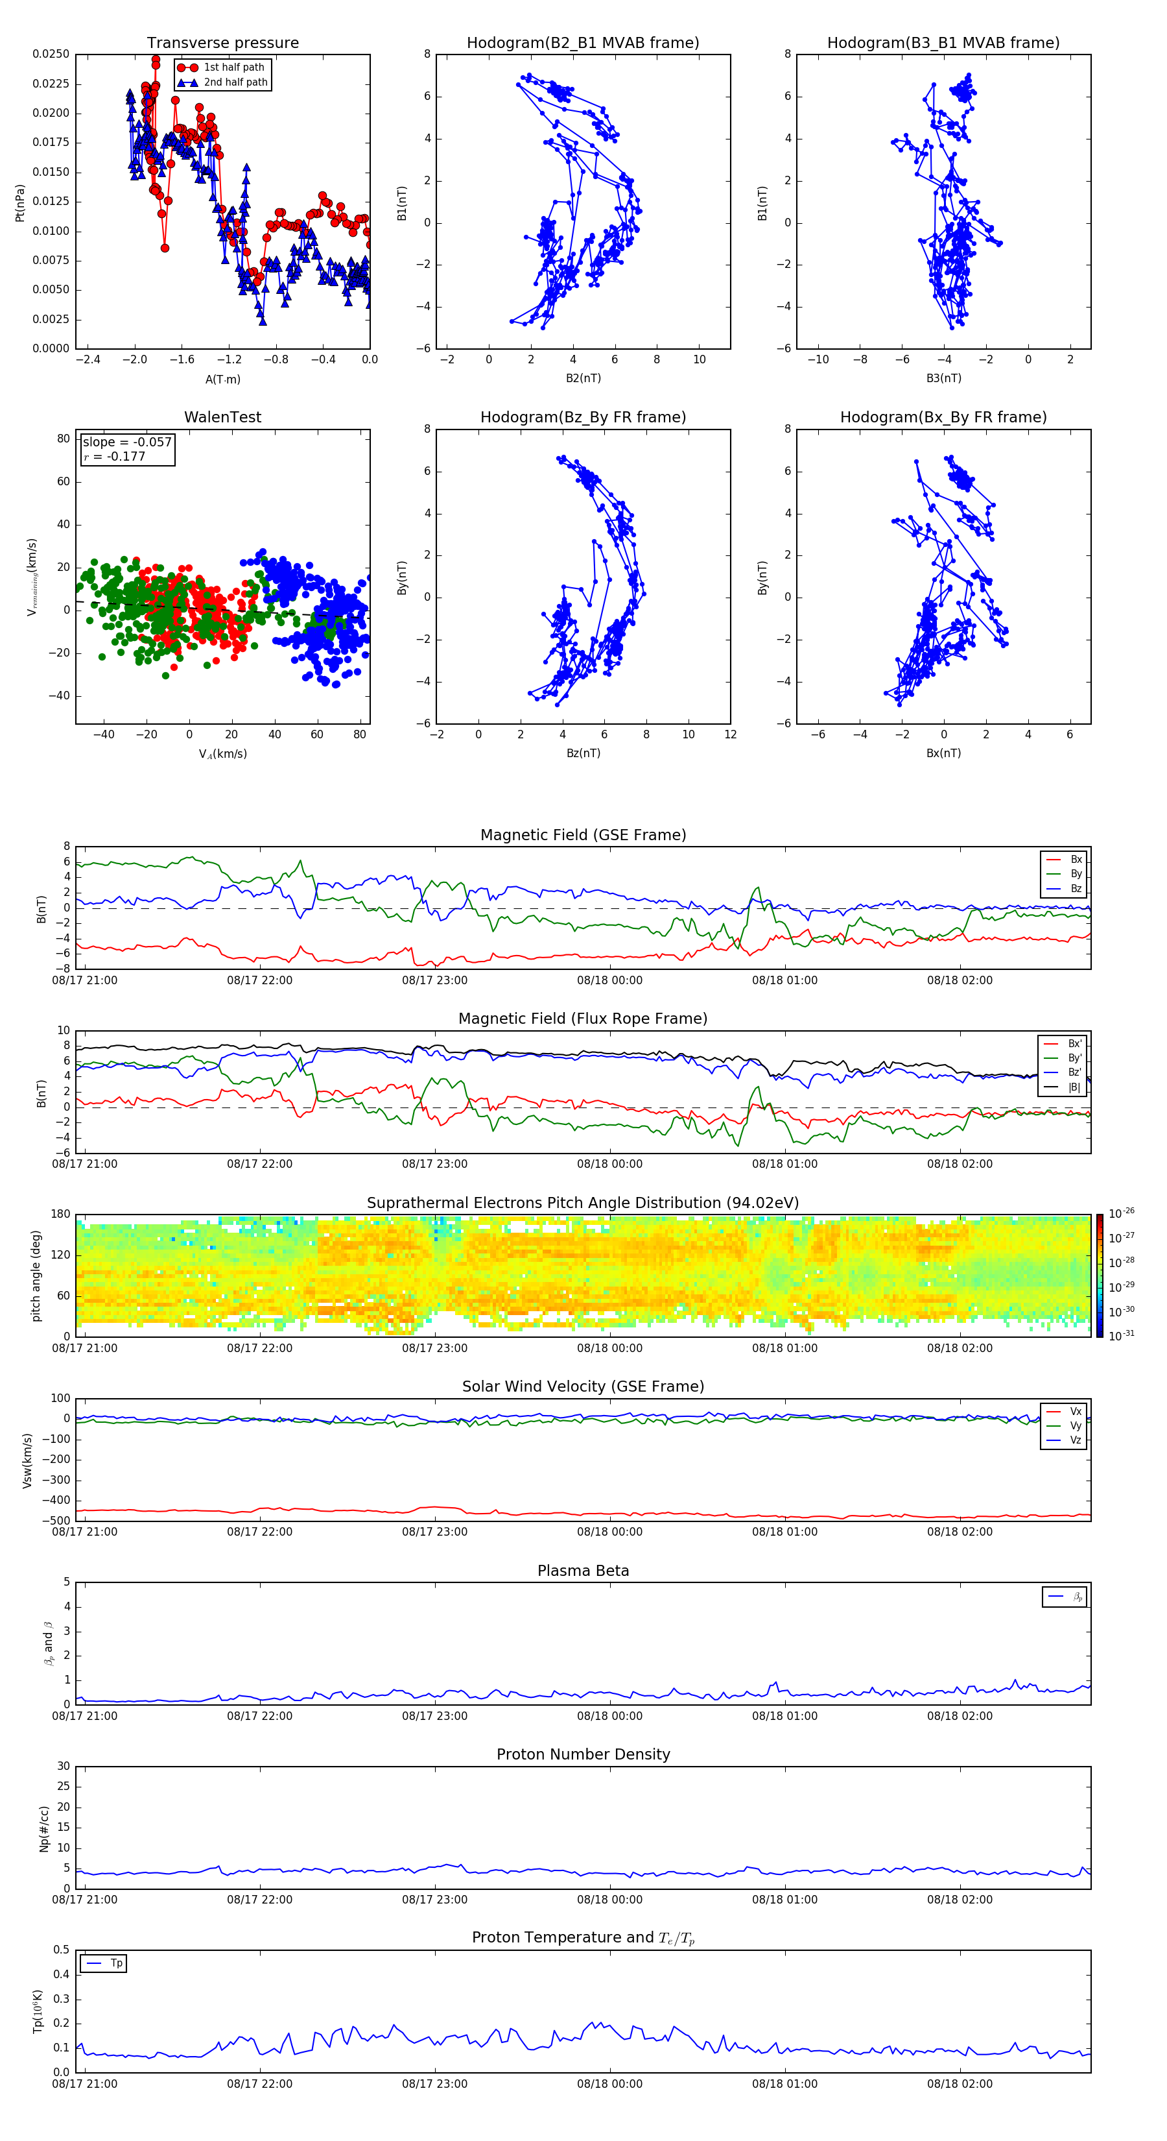Click the 'Bz(nT)' axis label
The image size is (1167, 2141).
(583, 753)
